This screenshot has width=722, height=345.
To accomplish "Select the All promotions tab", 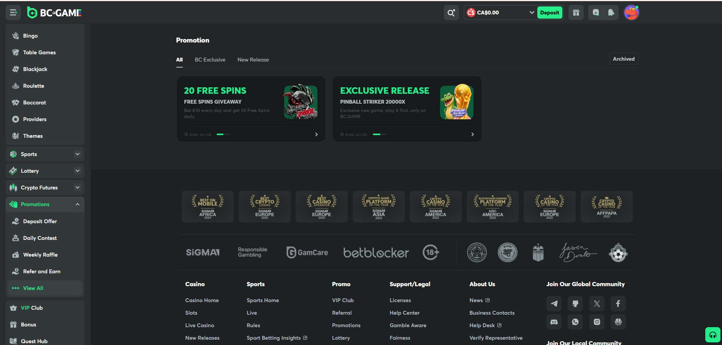I will click(x=179, y=60).
